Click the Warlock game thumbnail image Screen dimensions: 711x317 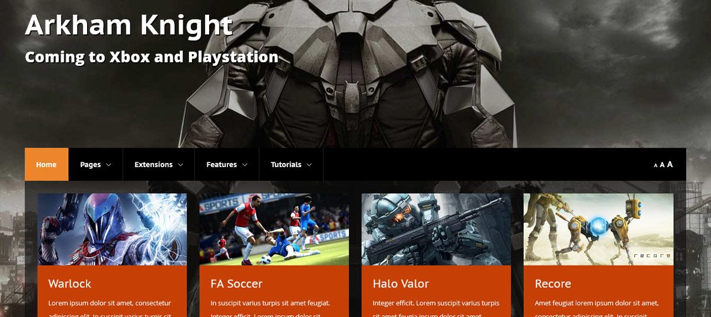click(x=112, y=229)
